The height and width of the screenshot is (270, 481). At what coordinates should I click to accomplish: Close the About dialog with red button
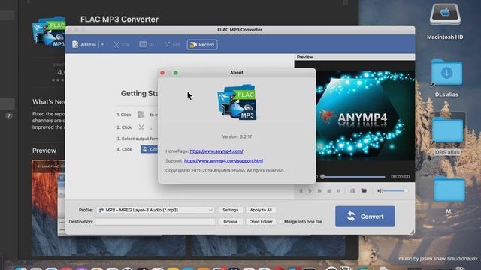click(x=162, y=73)
